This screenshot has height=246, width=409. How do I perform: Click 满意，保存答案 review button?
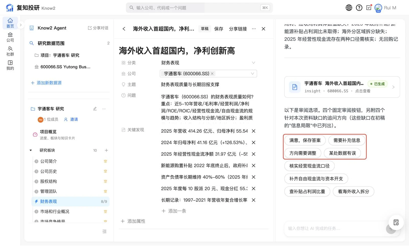pyautogui.click(x=305, y=140)
